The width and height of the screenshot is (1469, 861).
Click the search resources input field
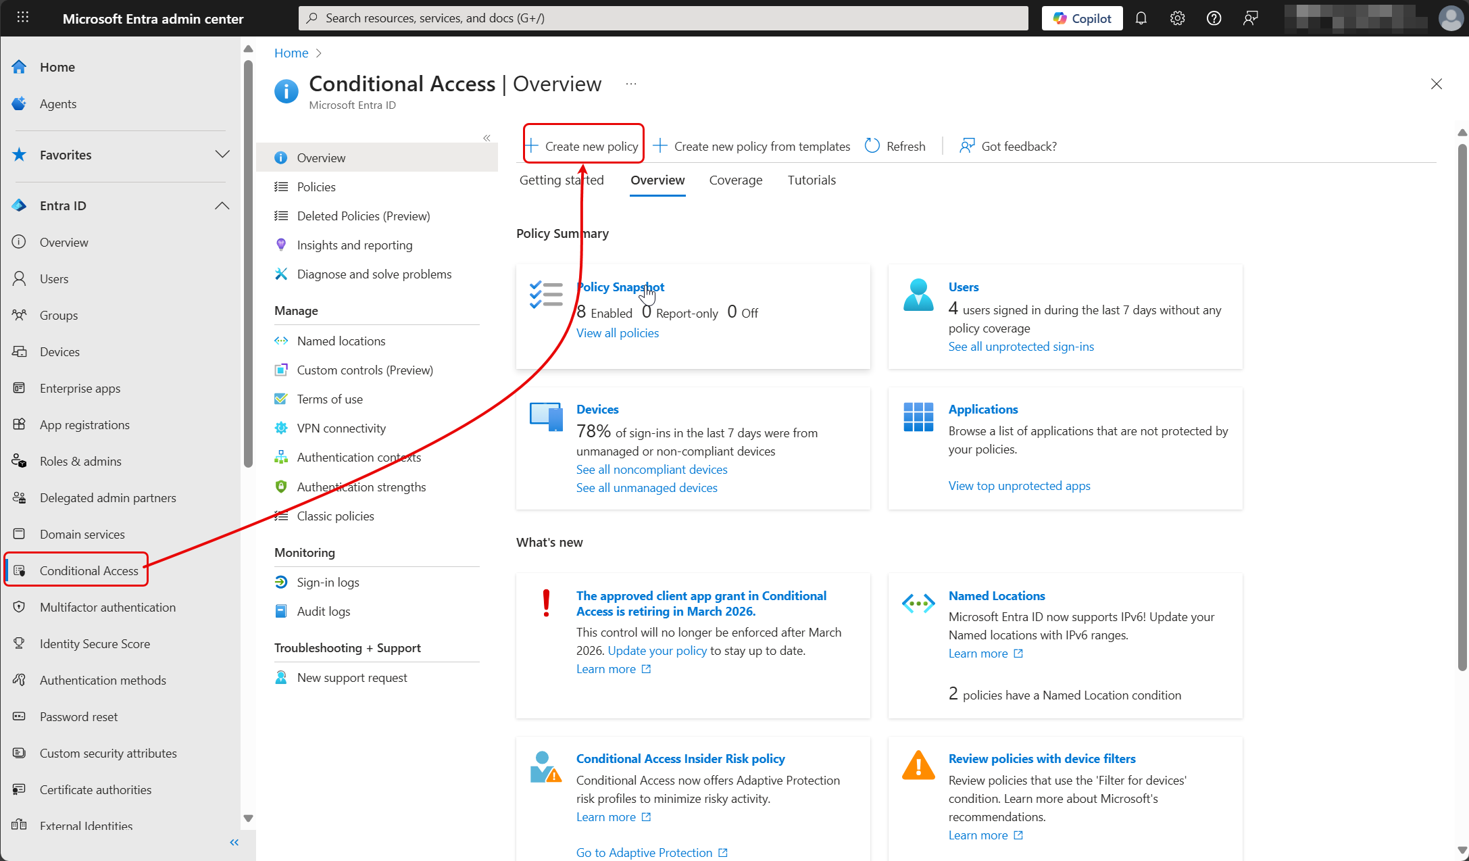pyautogui.click(x=662, y=18)
